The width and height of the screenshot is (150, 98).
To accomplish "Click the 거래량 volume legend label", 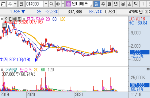I will pos(11,70).
